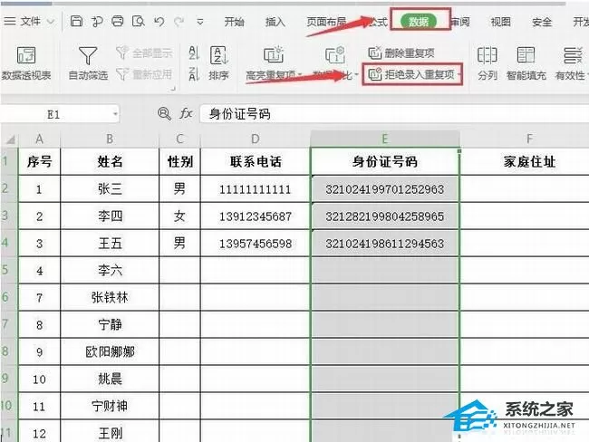Sort ascending with the A-Z icon
Screen dimensions: 589x442
[x=193, y=53]
